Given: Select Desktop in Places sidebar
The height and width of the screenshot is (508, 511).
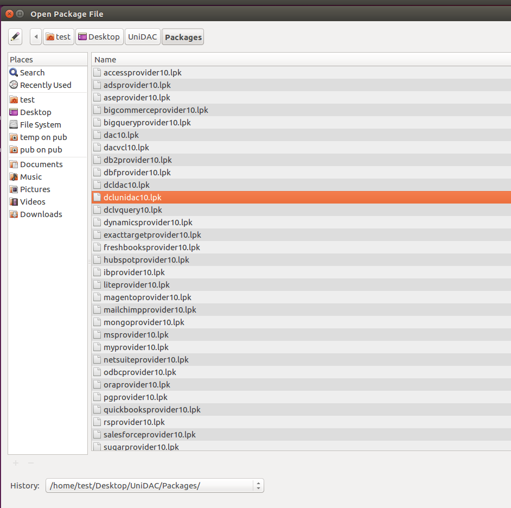Looking at the screenshot, I should point(48,112).
